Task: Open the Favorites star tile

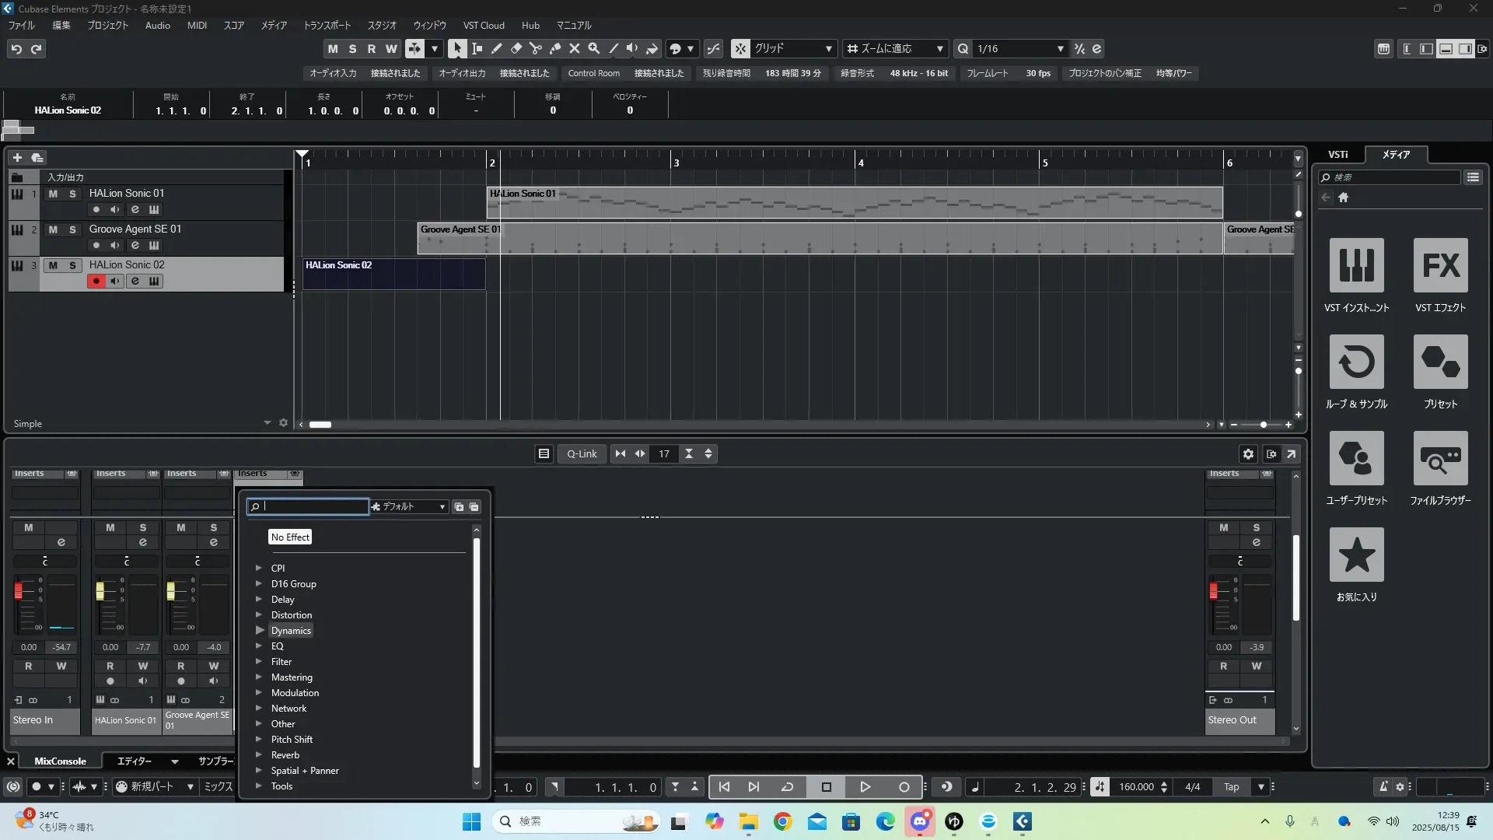Action: point(1356,555)
